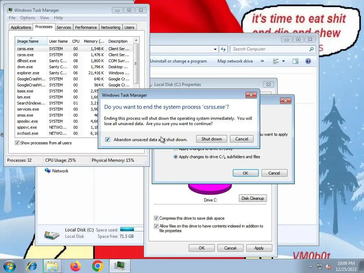Click the Disk Cleanup button
Screen dimensions: 364x273
click(x=253, y=198)
